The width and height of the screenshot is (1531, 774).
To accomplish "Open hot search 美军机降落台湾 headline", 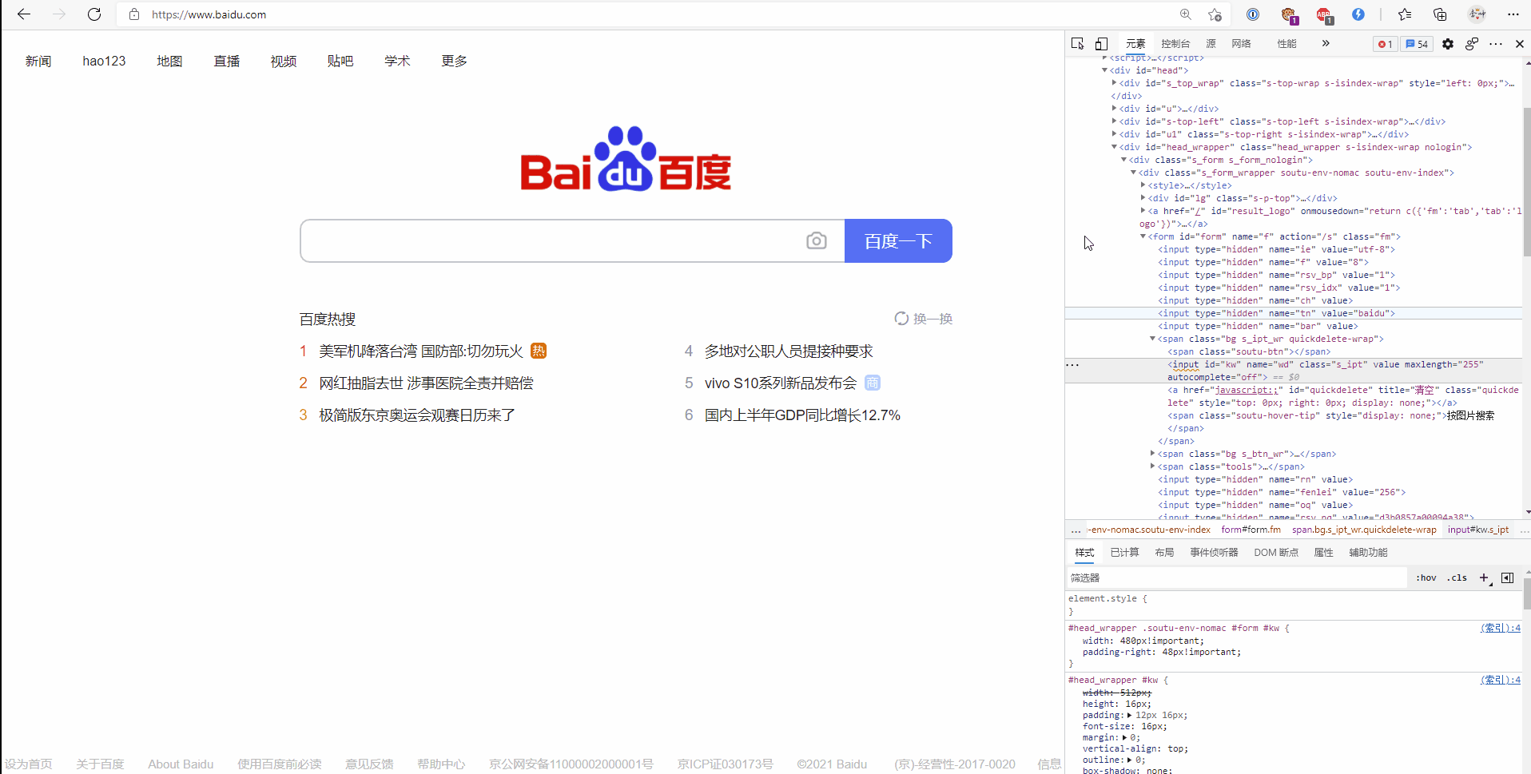I will click(x=421, y=351).
